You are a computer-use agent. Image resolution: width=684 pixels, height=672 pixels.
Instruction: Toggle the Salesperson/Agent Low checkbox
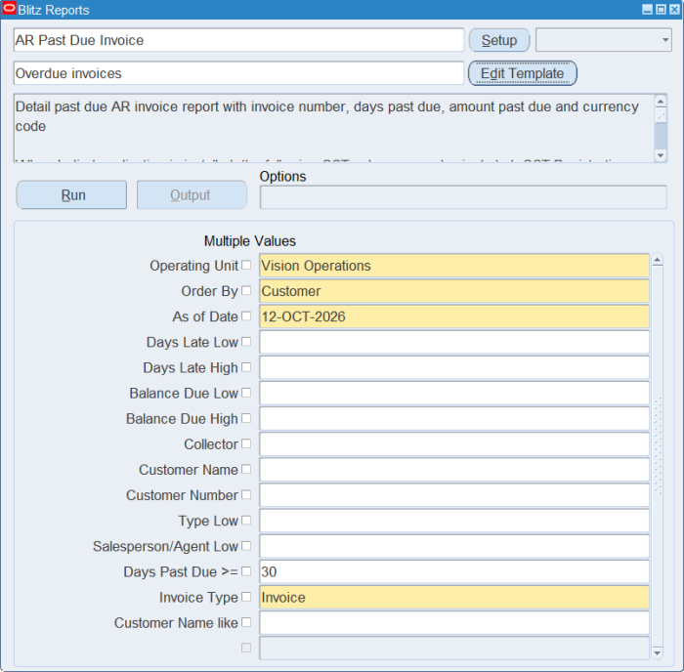click(246, 546)
